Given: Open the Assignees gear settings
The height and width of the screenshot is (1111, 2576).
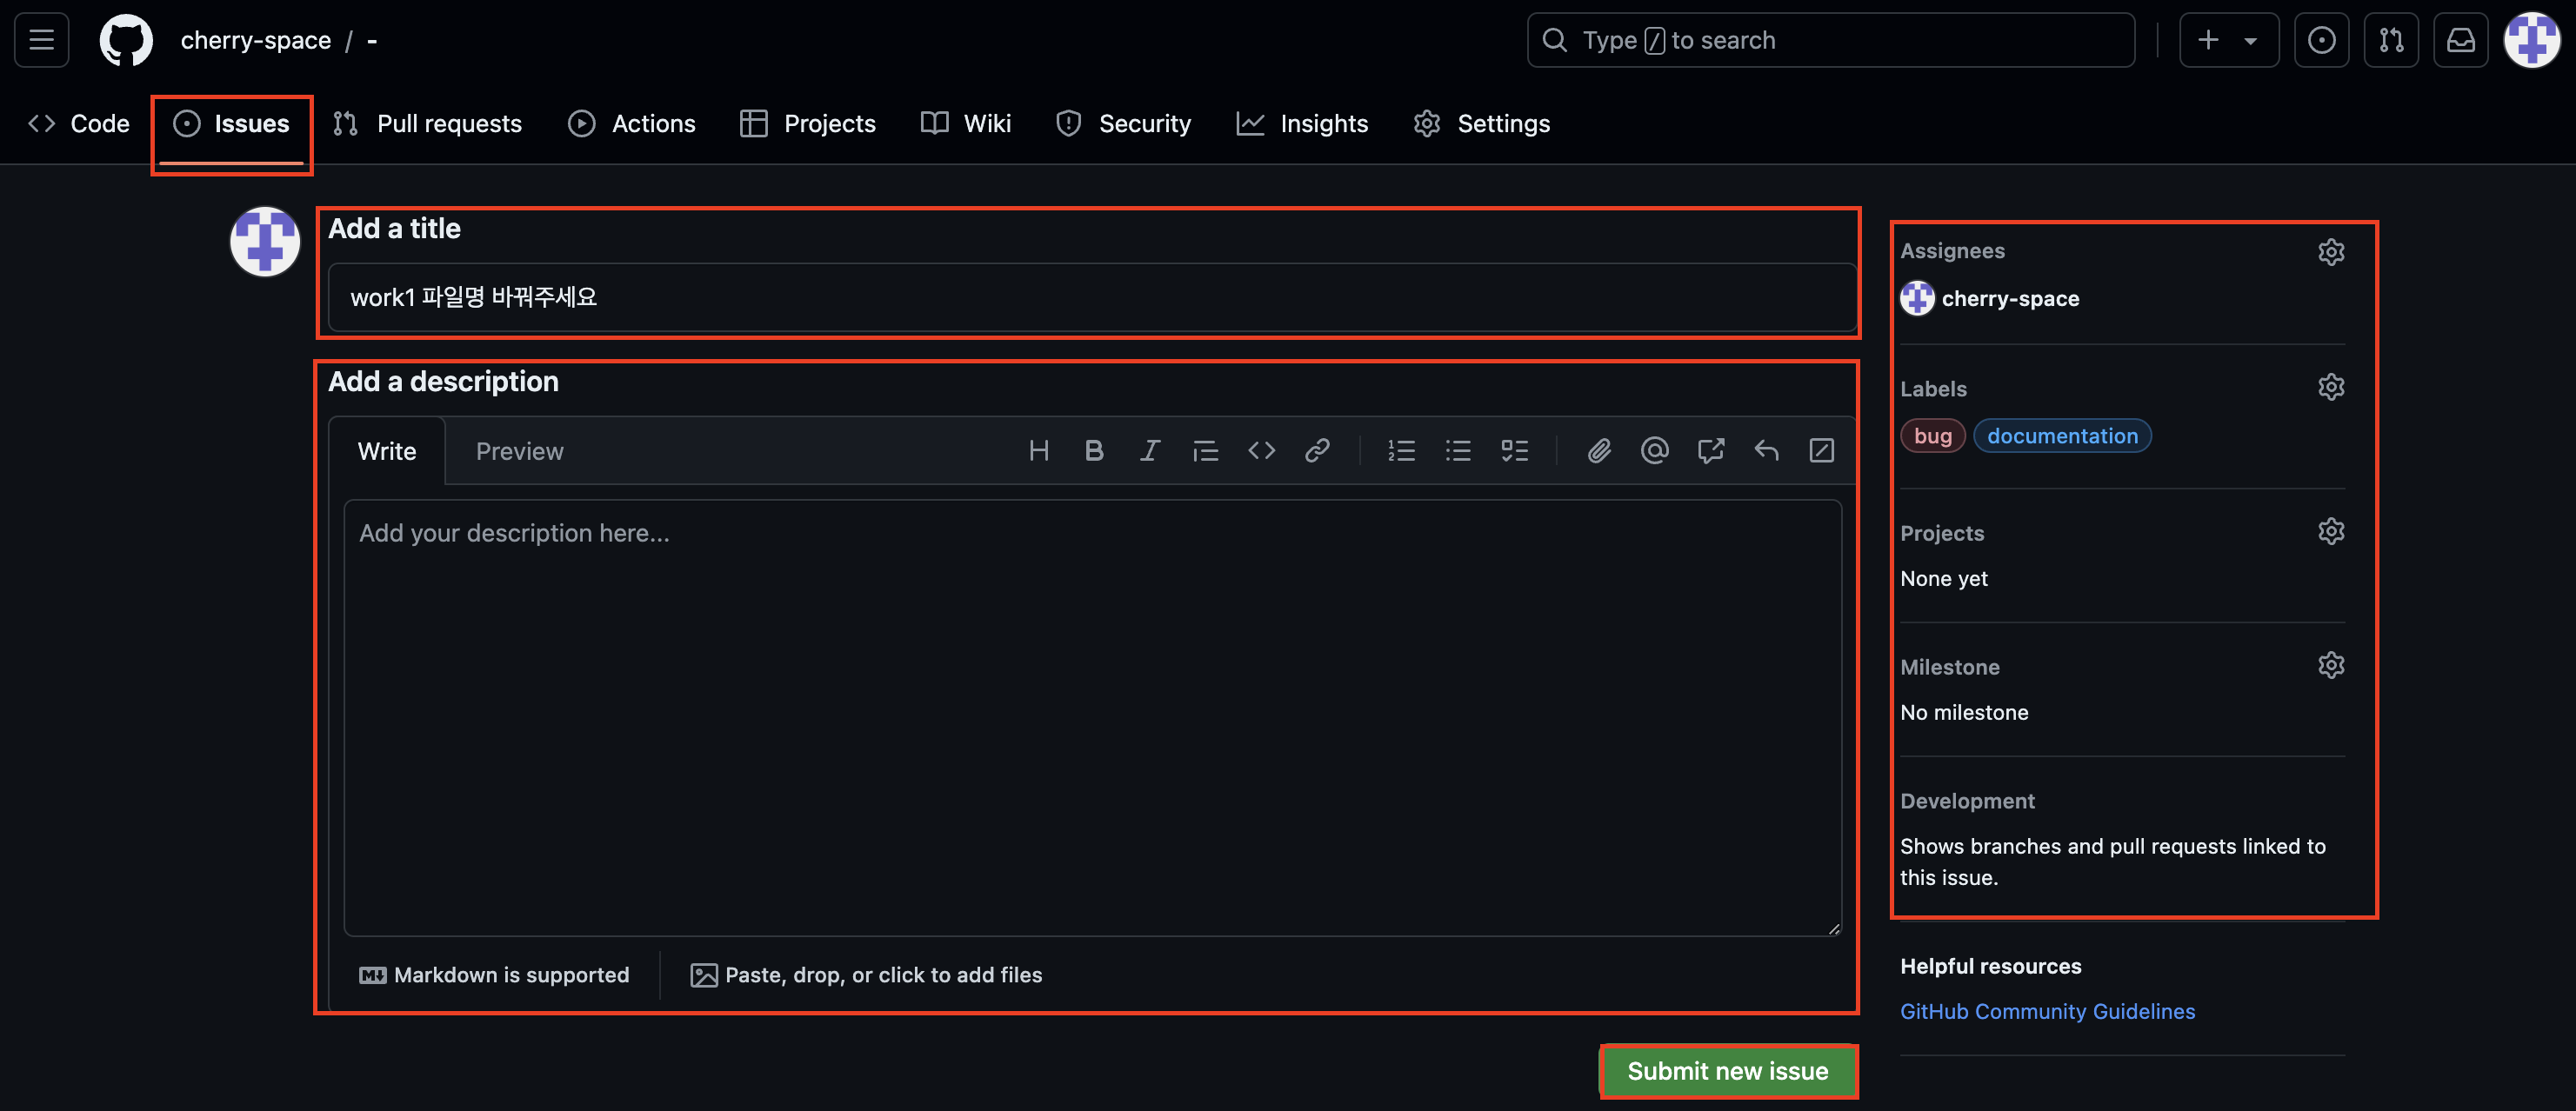Looking at the screenshot, I should (x=2330, y=251).
